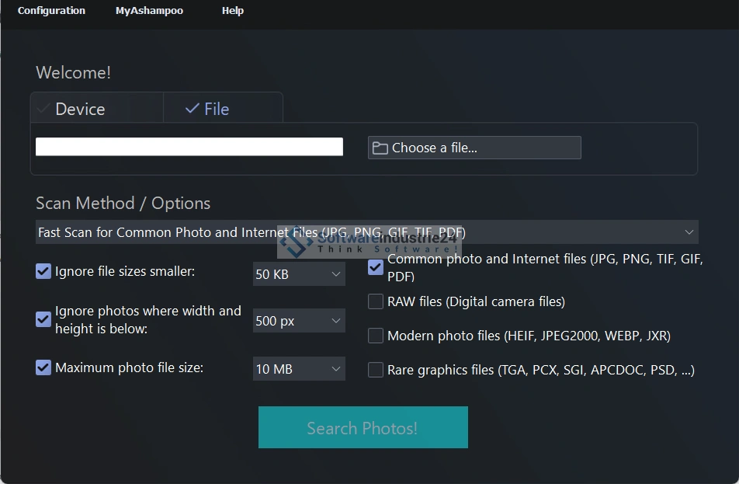Check the Rare graphics files option

(x=376, y=370)
